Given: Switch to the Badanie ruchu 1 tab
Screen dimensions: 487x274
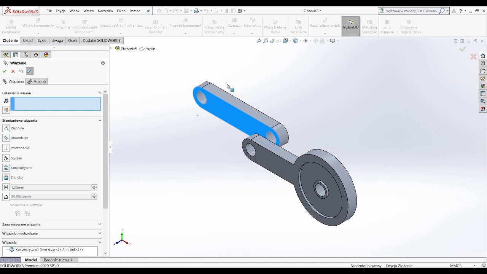Looking at the screenshot, I should (x=58, y=260).
